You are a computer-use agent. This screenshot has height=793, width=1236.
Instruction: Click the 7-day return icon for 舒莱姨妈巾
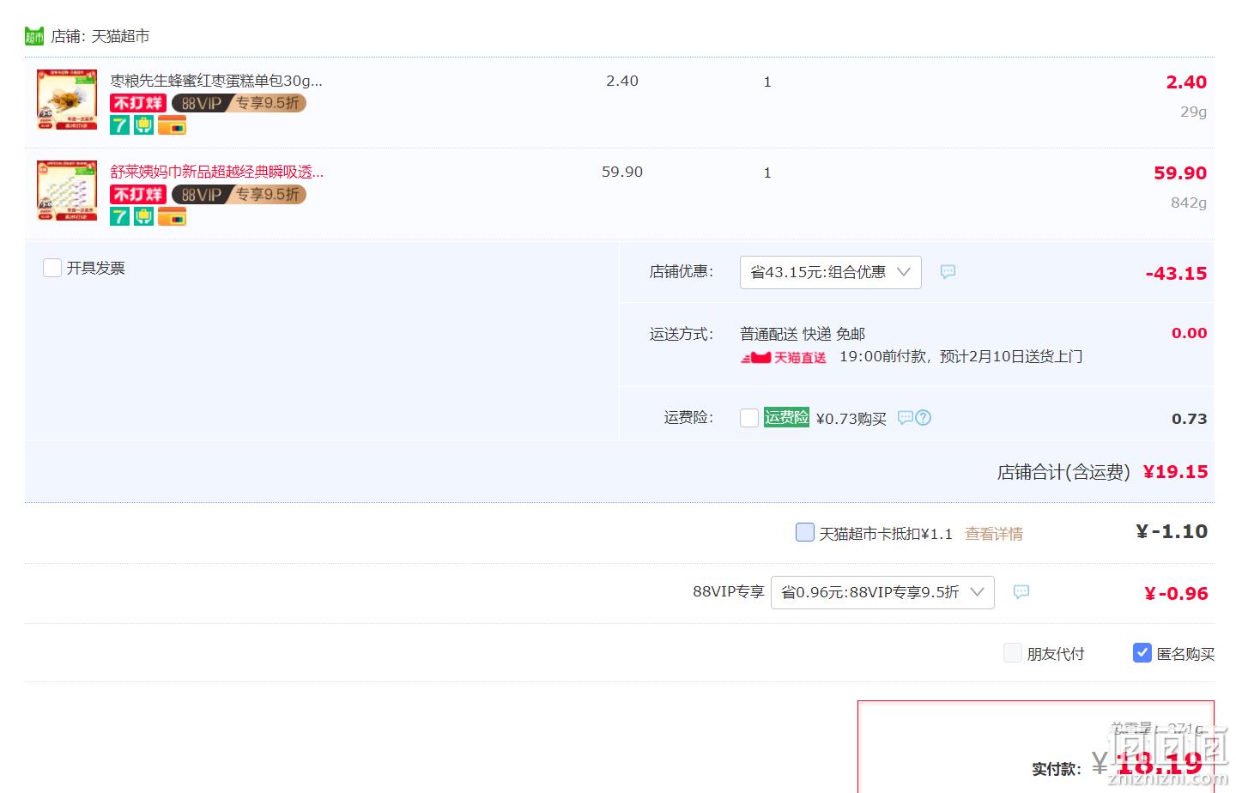coord(119,216)
